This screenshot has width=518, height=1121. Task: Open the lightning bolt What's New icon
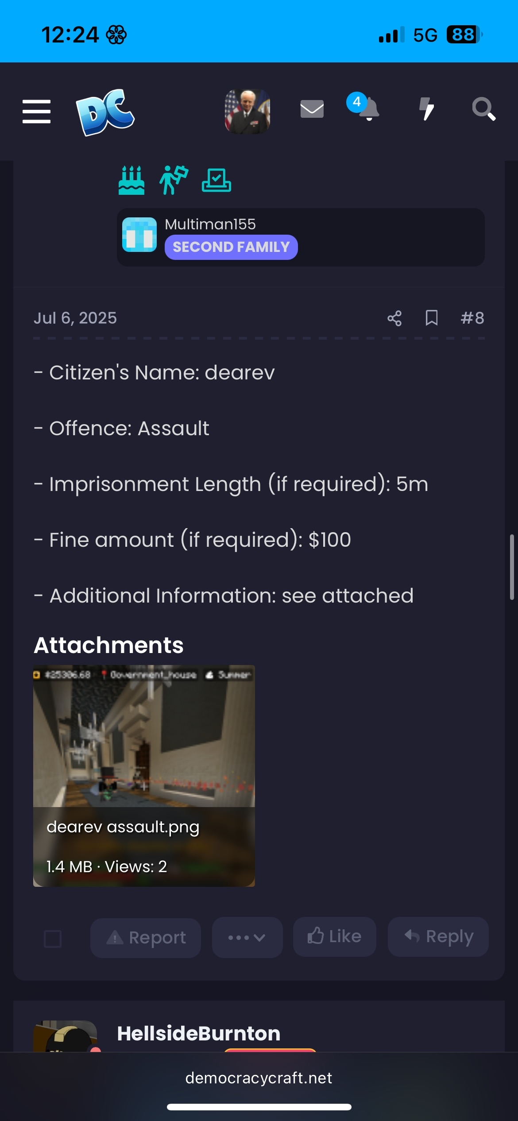[426, 109]
